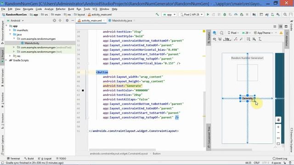Open the File menu
The height and width of the screenshot is (165, 294).
tap(3, 9)
